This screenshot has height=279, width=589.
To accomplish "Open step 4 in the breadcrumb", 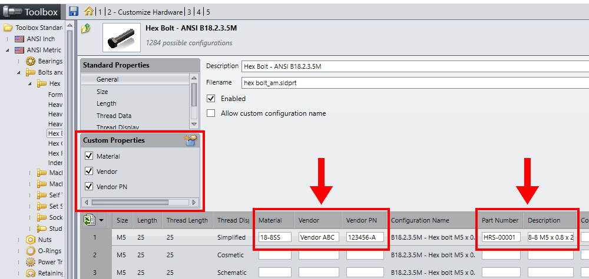I will click(198, 12).
